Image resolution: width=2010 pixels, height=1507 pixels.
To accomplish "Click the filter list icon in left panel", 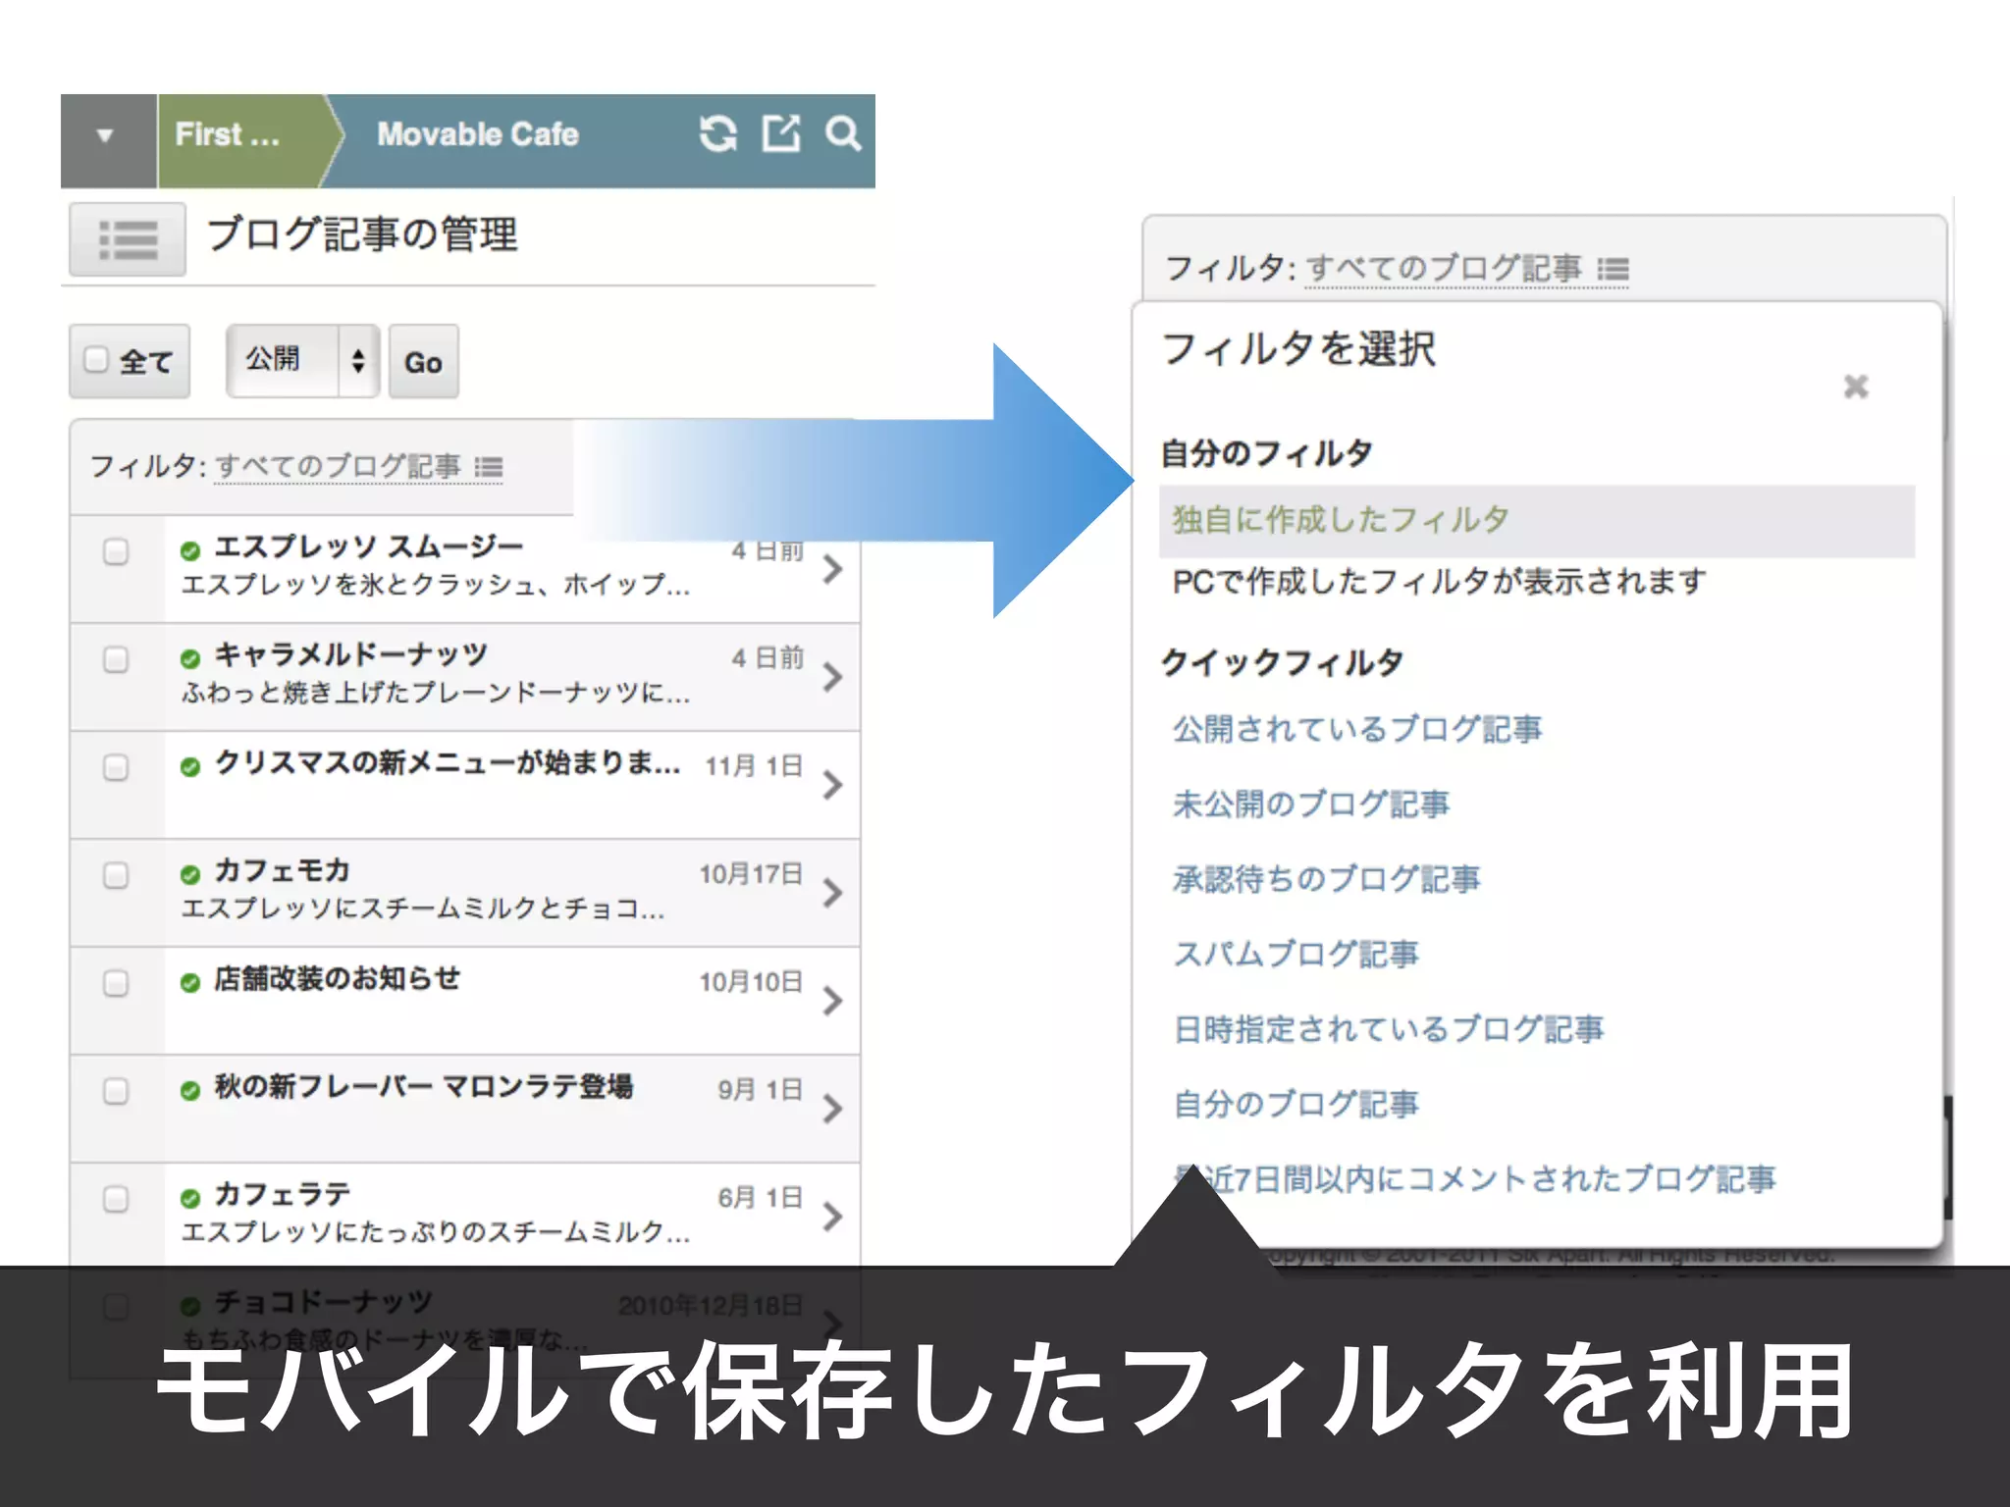I will pyautogui.click(x=489, y=468).
